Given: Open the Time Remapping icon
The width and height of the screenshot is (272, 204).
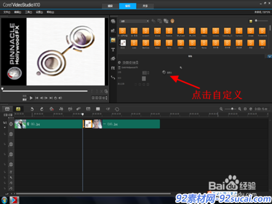Looking at the screenshot, I should 108,109.
